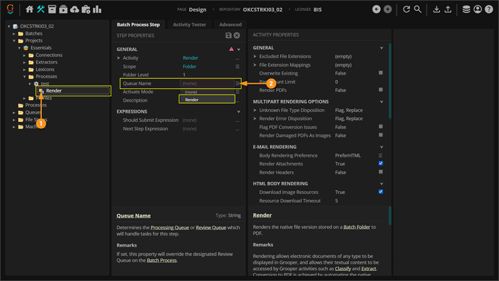Click the search magnifier icon
This screenshot has width=499, height=281.
pos(418,9)
